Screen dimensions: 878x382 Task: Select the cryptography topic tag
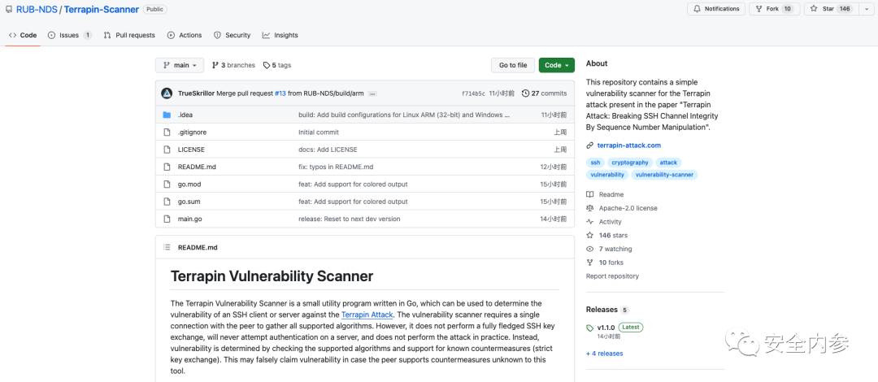tap(630, 163)
